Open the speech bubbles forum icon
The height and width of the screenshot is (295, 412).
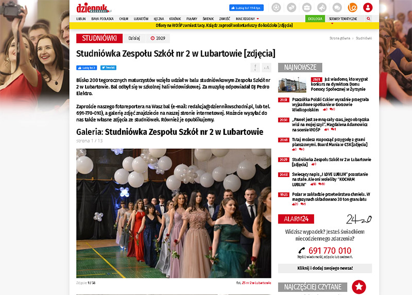337,8
